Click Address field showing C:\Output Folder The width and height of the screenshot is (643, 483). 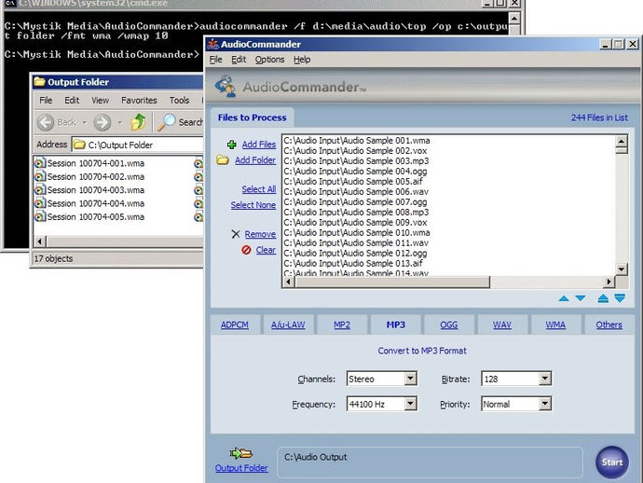coord(138,145)
